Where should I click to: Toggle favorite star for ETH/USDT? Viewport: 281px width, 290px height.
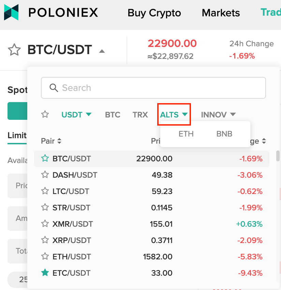click(45, 256)
